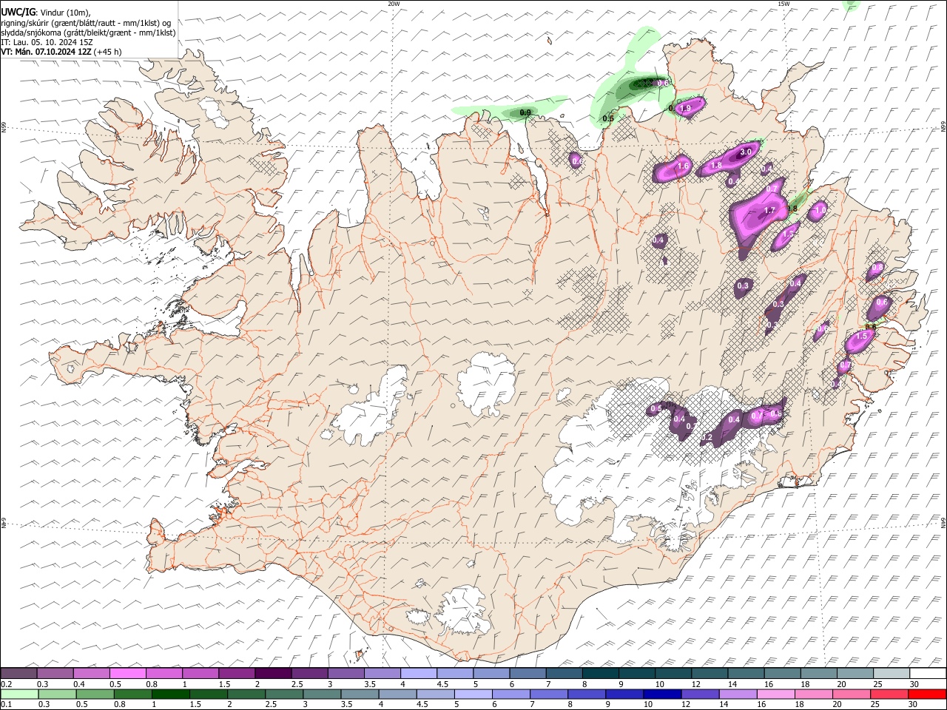Click the light lavender 4 swatch in the upper legend
947x710 pixels.
coord(419,674)
